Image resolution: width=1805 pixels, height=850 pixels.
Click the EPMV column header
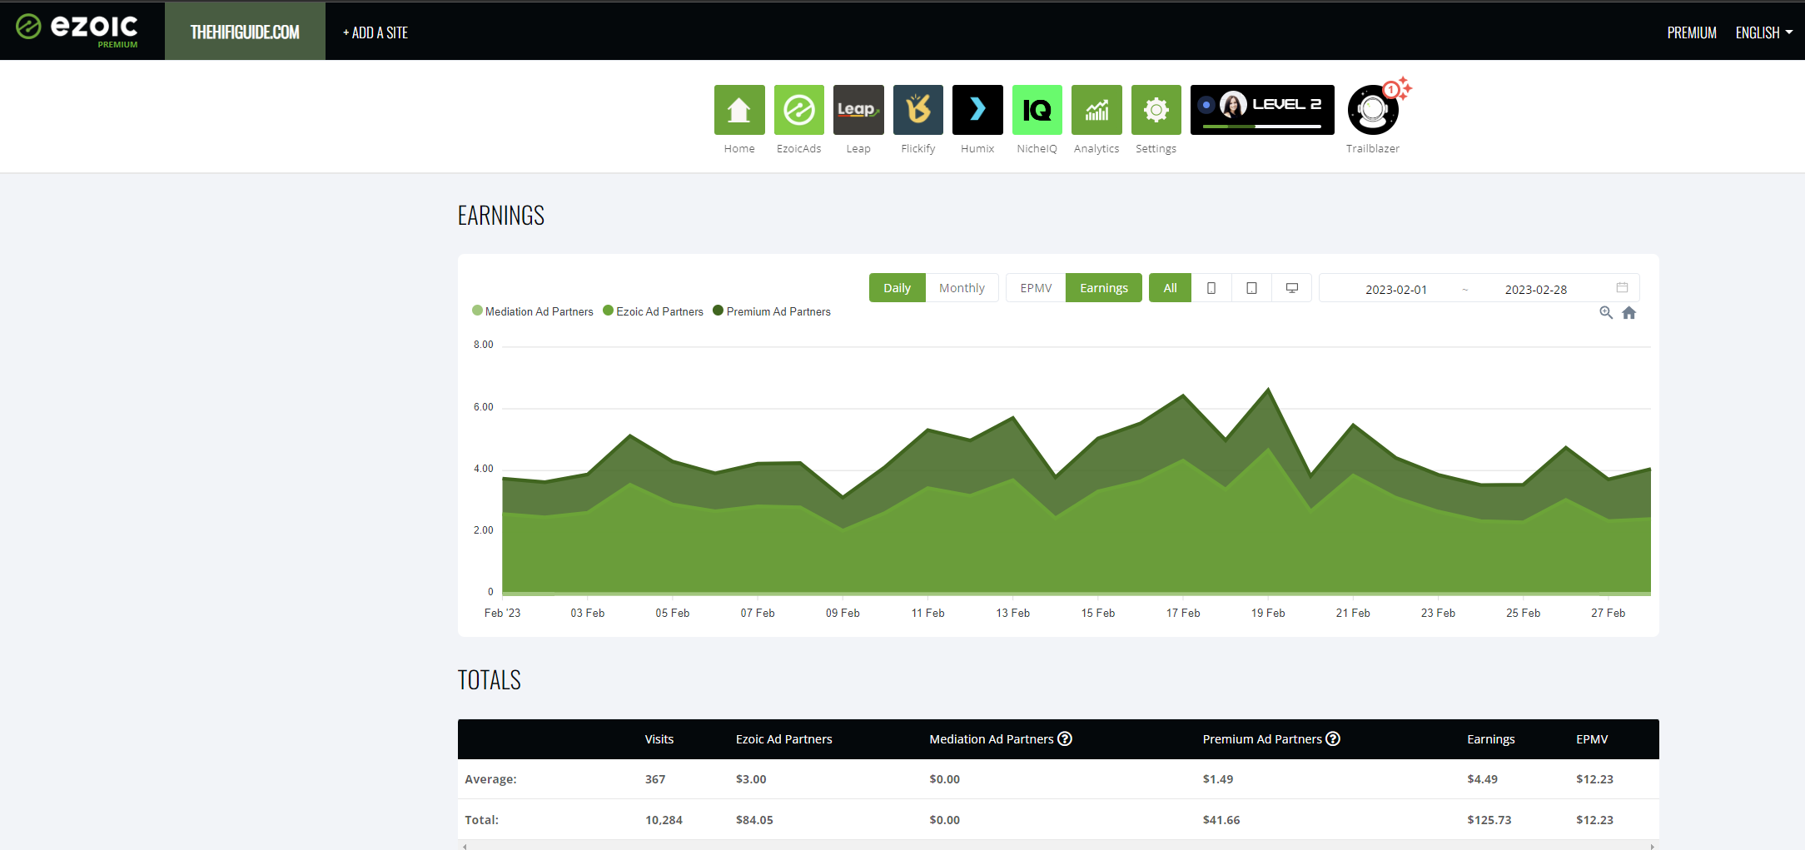point(1592,739)
